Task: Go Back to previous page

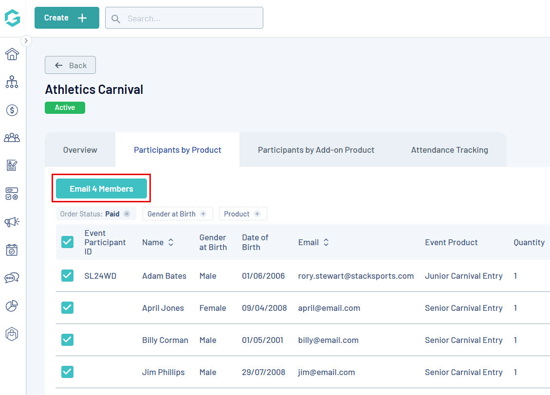Action: (x=70, y=65)
